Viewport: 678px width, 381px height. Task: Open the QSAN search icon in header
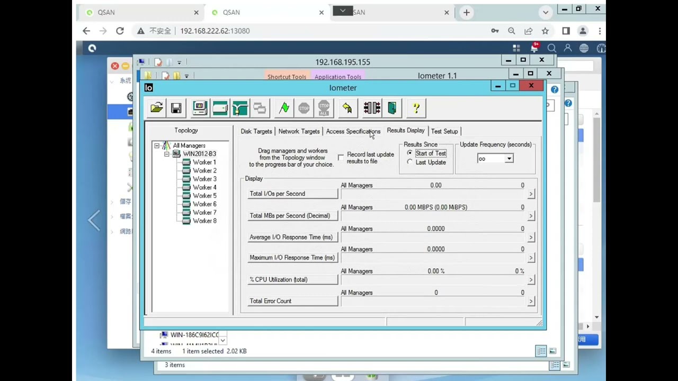[551, 48]
